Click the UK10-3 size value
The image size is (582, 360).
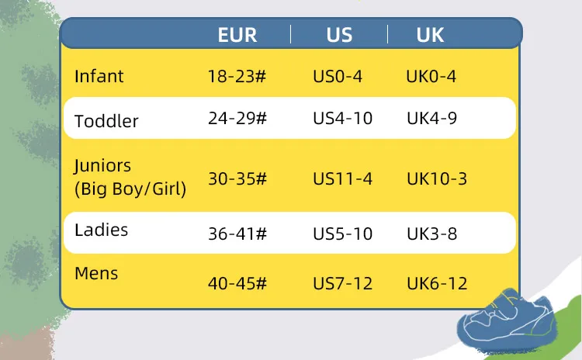(x=437, y=179)
